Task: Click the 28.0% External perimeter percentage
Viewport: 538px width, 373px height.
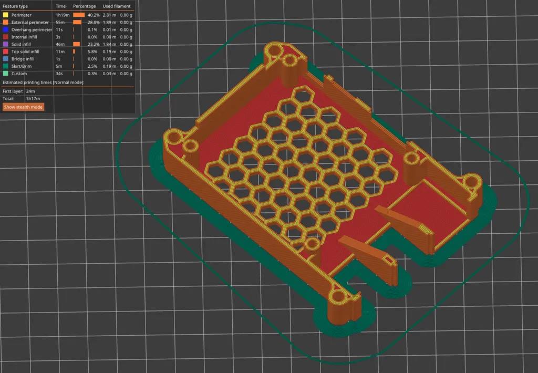Action: point(94,22)
